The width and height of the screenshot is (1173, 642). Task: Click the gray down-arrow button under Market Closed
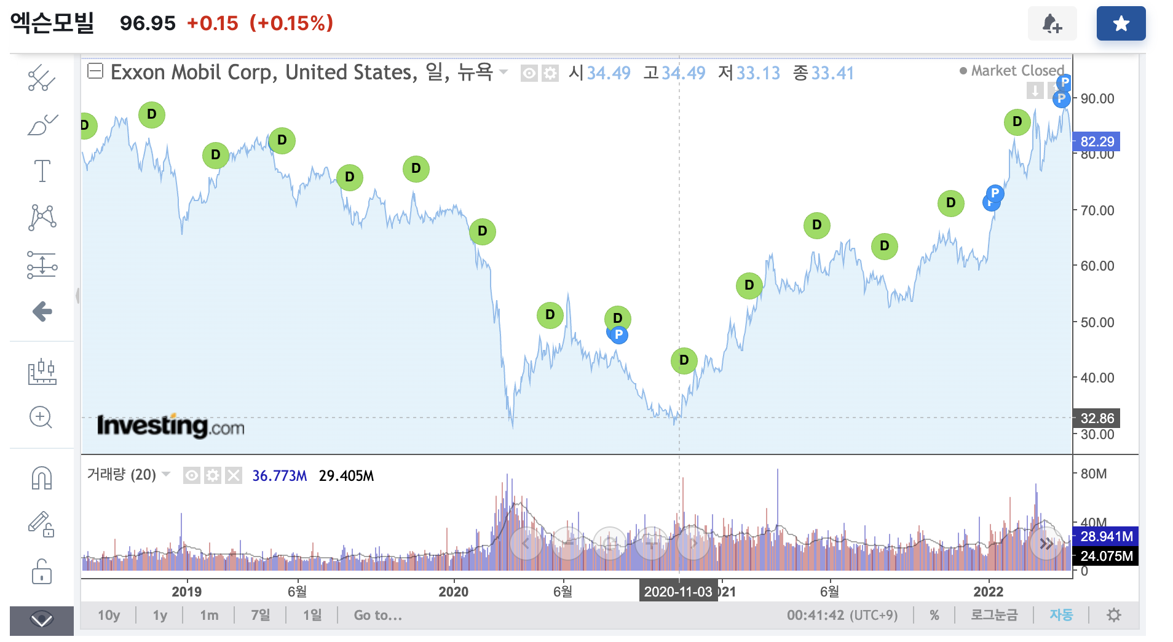1035,91
